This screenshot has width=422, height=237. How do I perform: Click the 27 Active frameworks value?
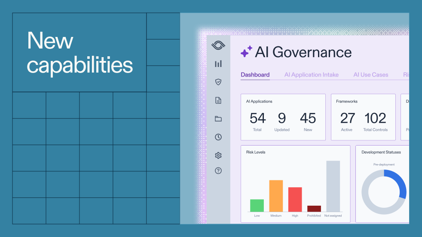[348, 118]
